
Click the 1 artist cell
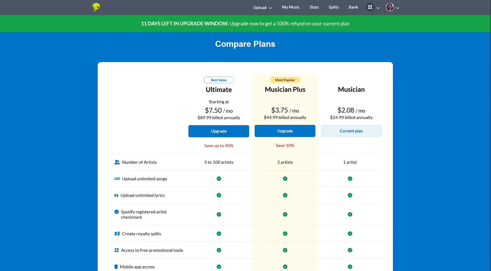point(350,162)
